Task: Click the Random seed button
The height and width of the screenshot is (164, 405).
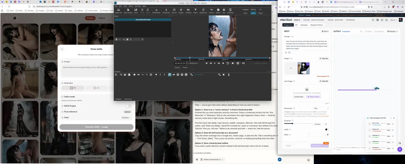Action: point(125,117)
